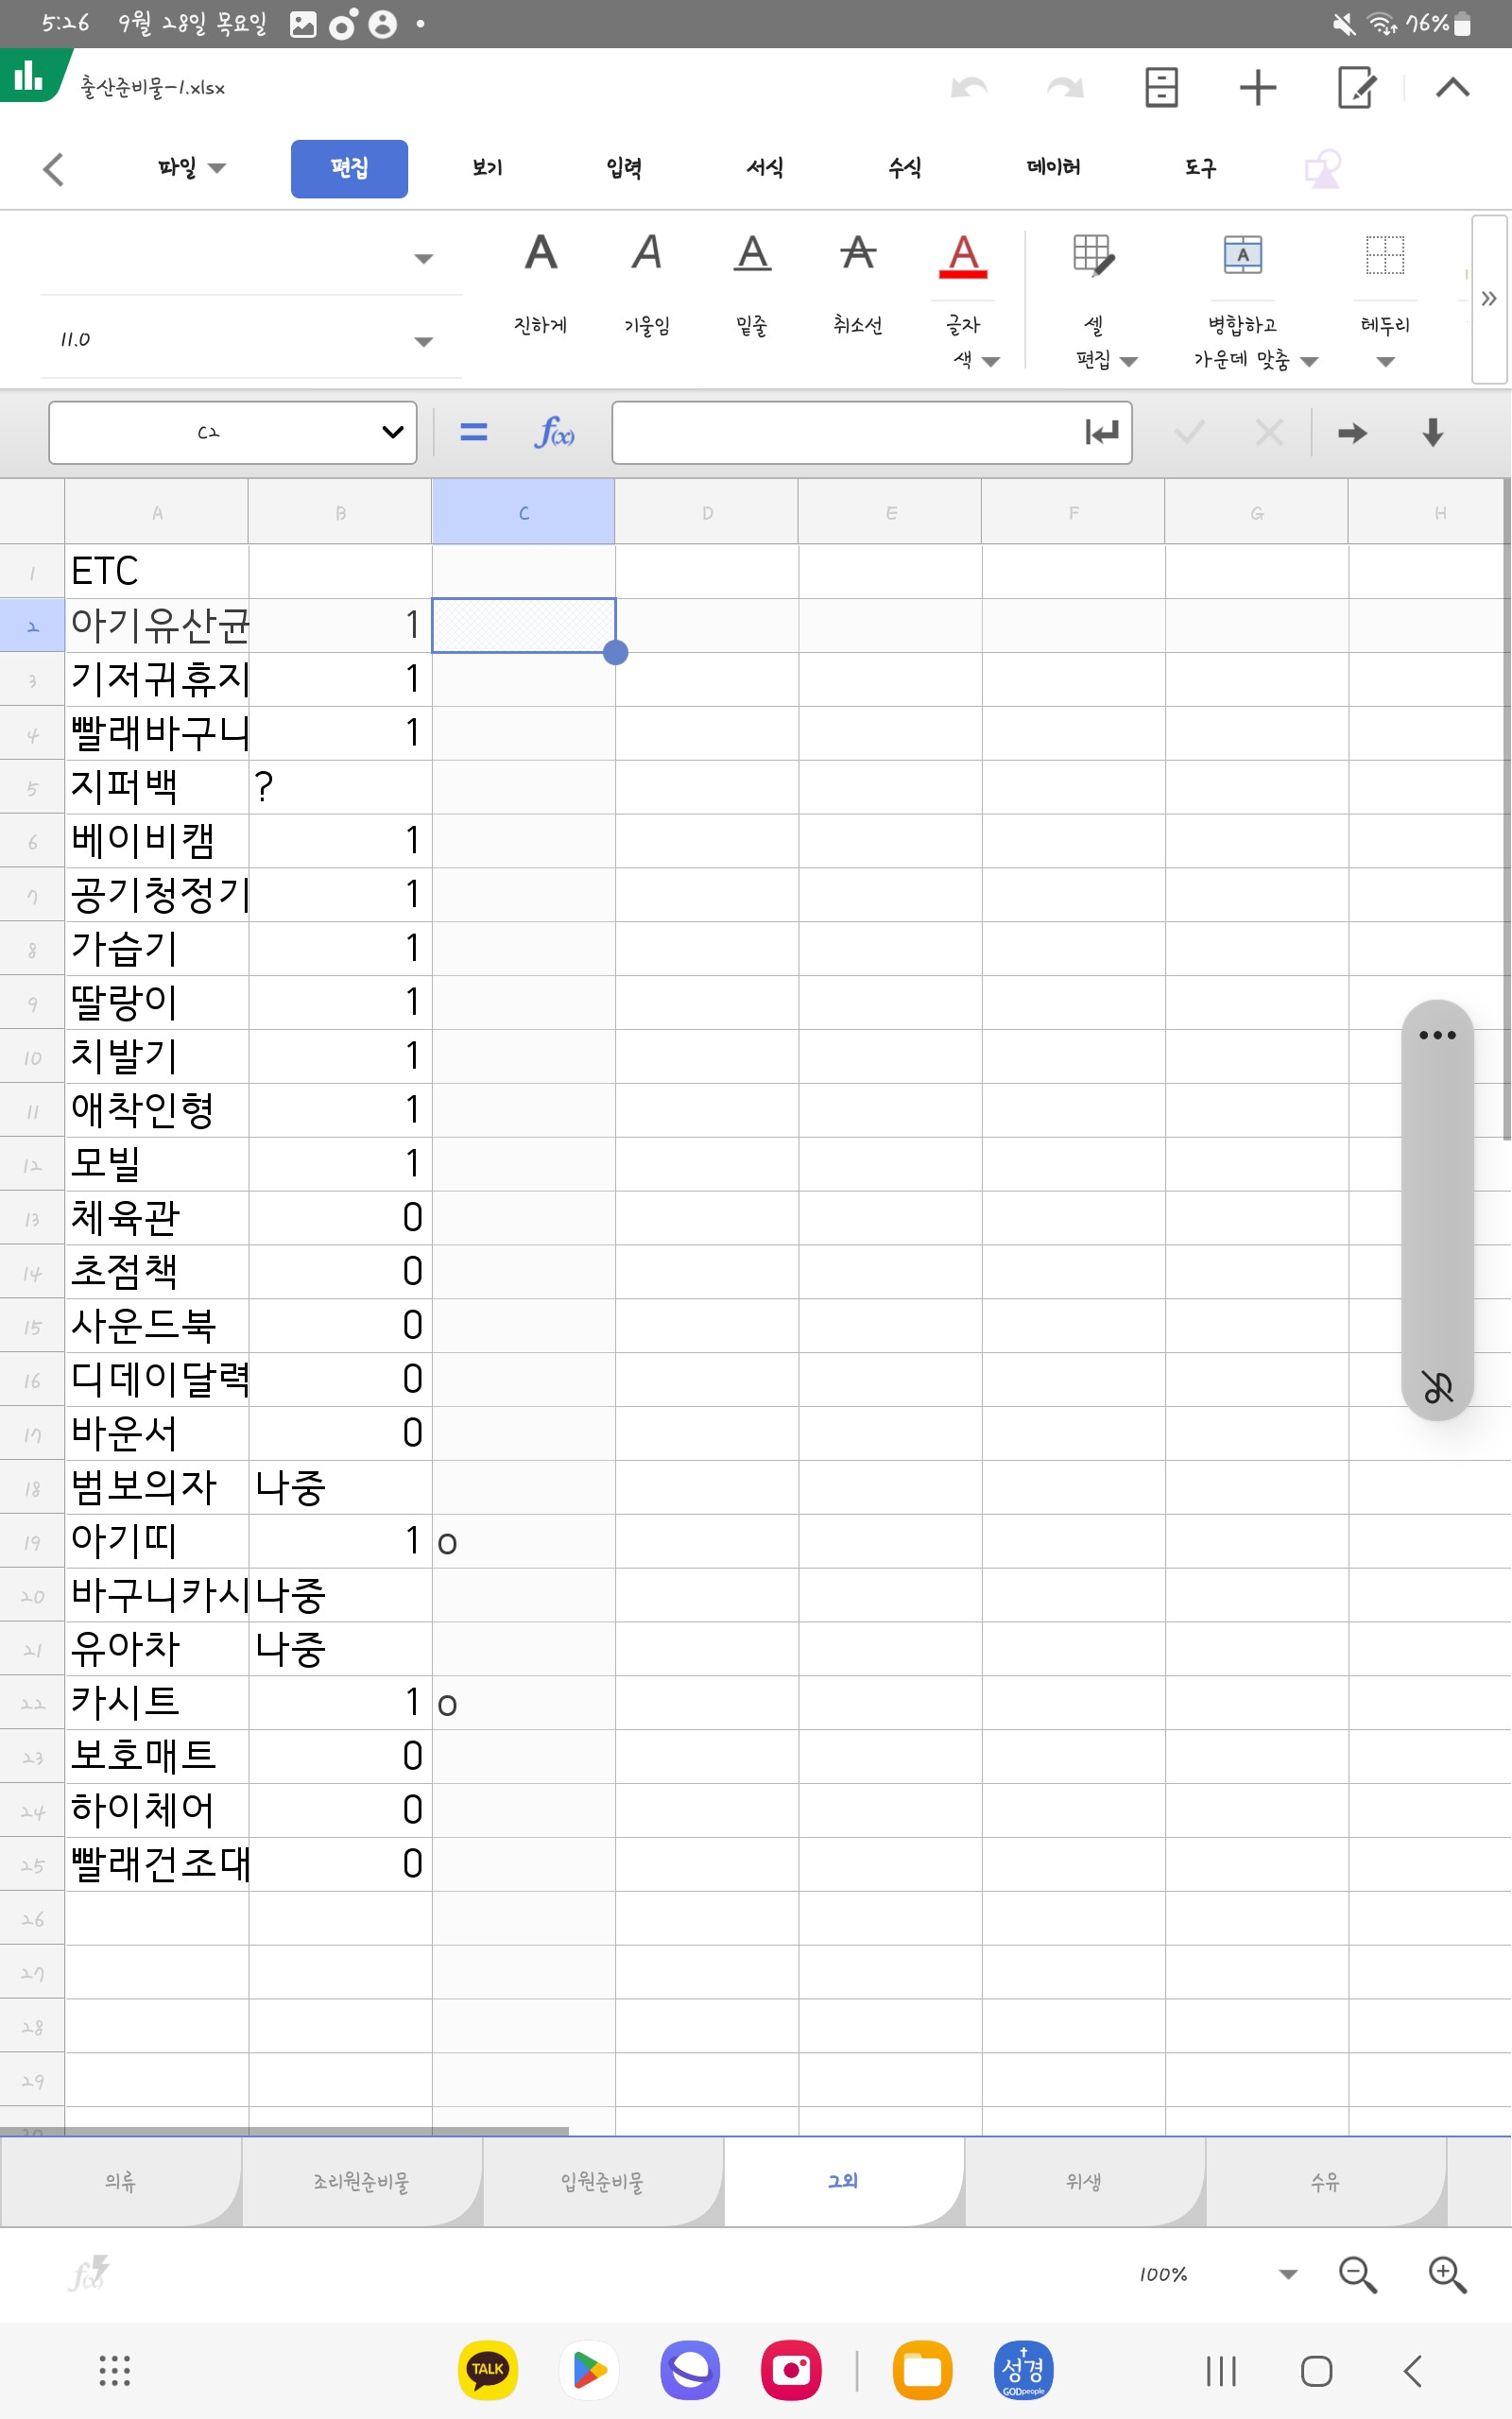This screenshot has width=1512, height=2419.
Task: Click the undo arrow icon
Action: (x=968, y=88)
